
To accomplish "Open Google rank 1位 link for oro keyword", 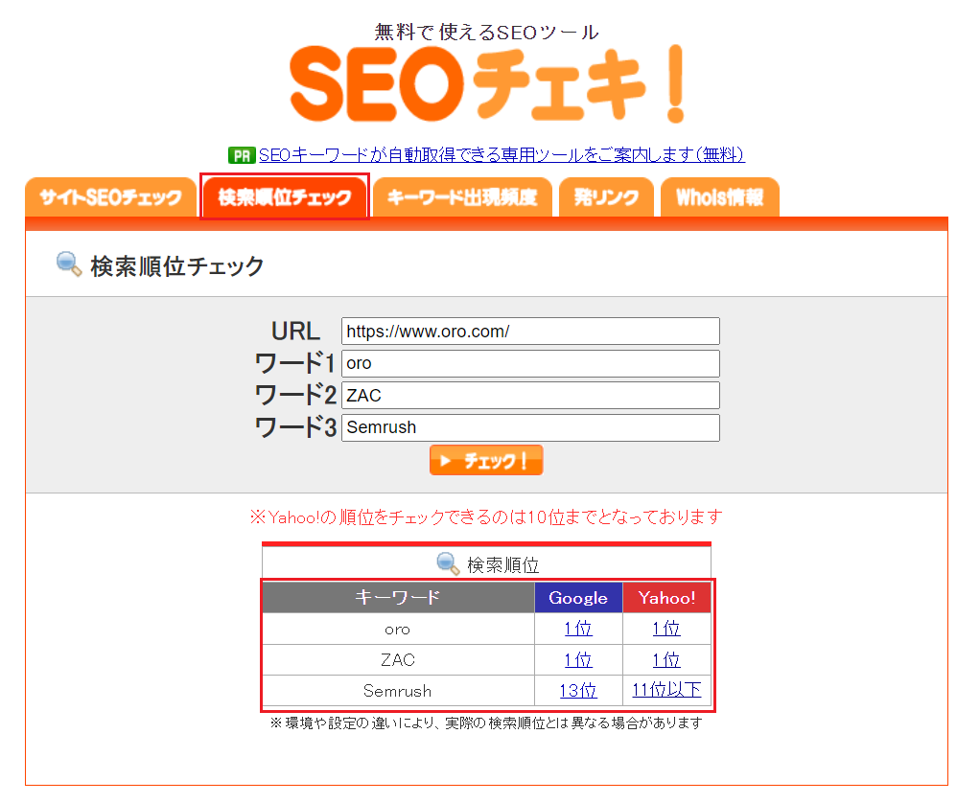I will [x=577, y=628].
